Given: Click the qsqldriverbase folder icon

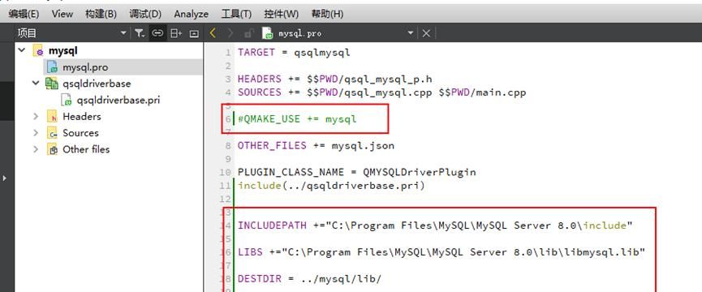Looking at the screenshot, I should coord(52,84).
